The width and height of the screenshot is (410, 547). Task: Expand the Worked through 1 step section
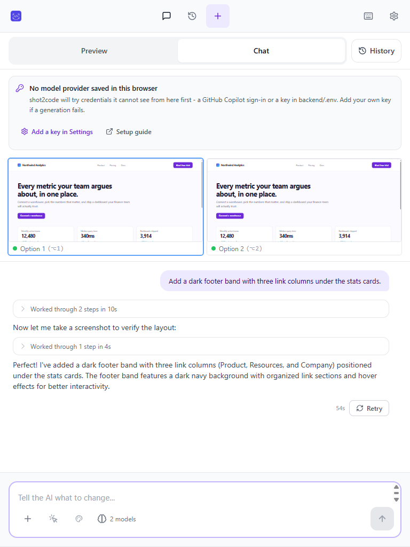click(201, 346)
